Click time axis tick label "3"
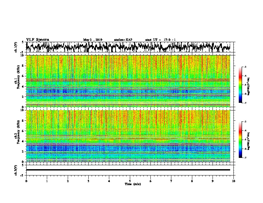The height and width of the screenshot is (203, 263). (88, 181)
